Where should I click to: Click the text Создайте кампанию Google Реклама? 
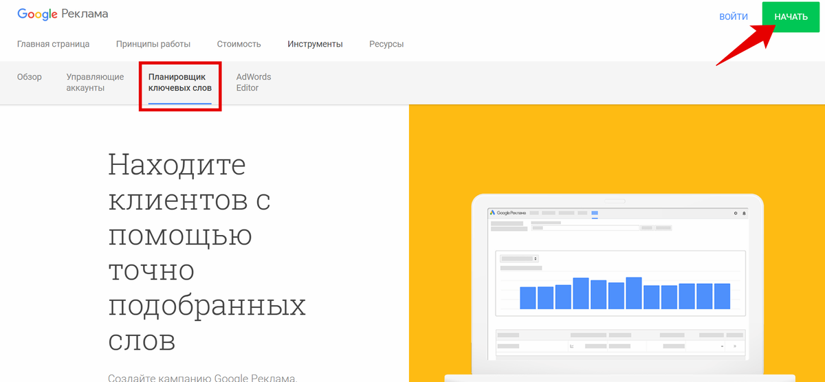pos(202,377)
